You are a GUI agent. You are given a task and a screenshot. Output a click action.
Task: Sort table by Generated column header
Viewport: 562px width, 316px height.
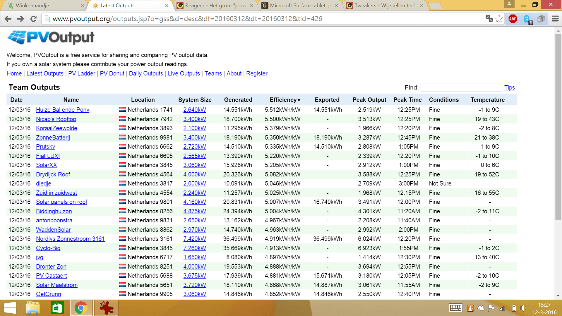coord(238,100)
